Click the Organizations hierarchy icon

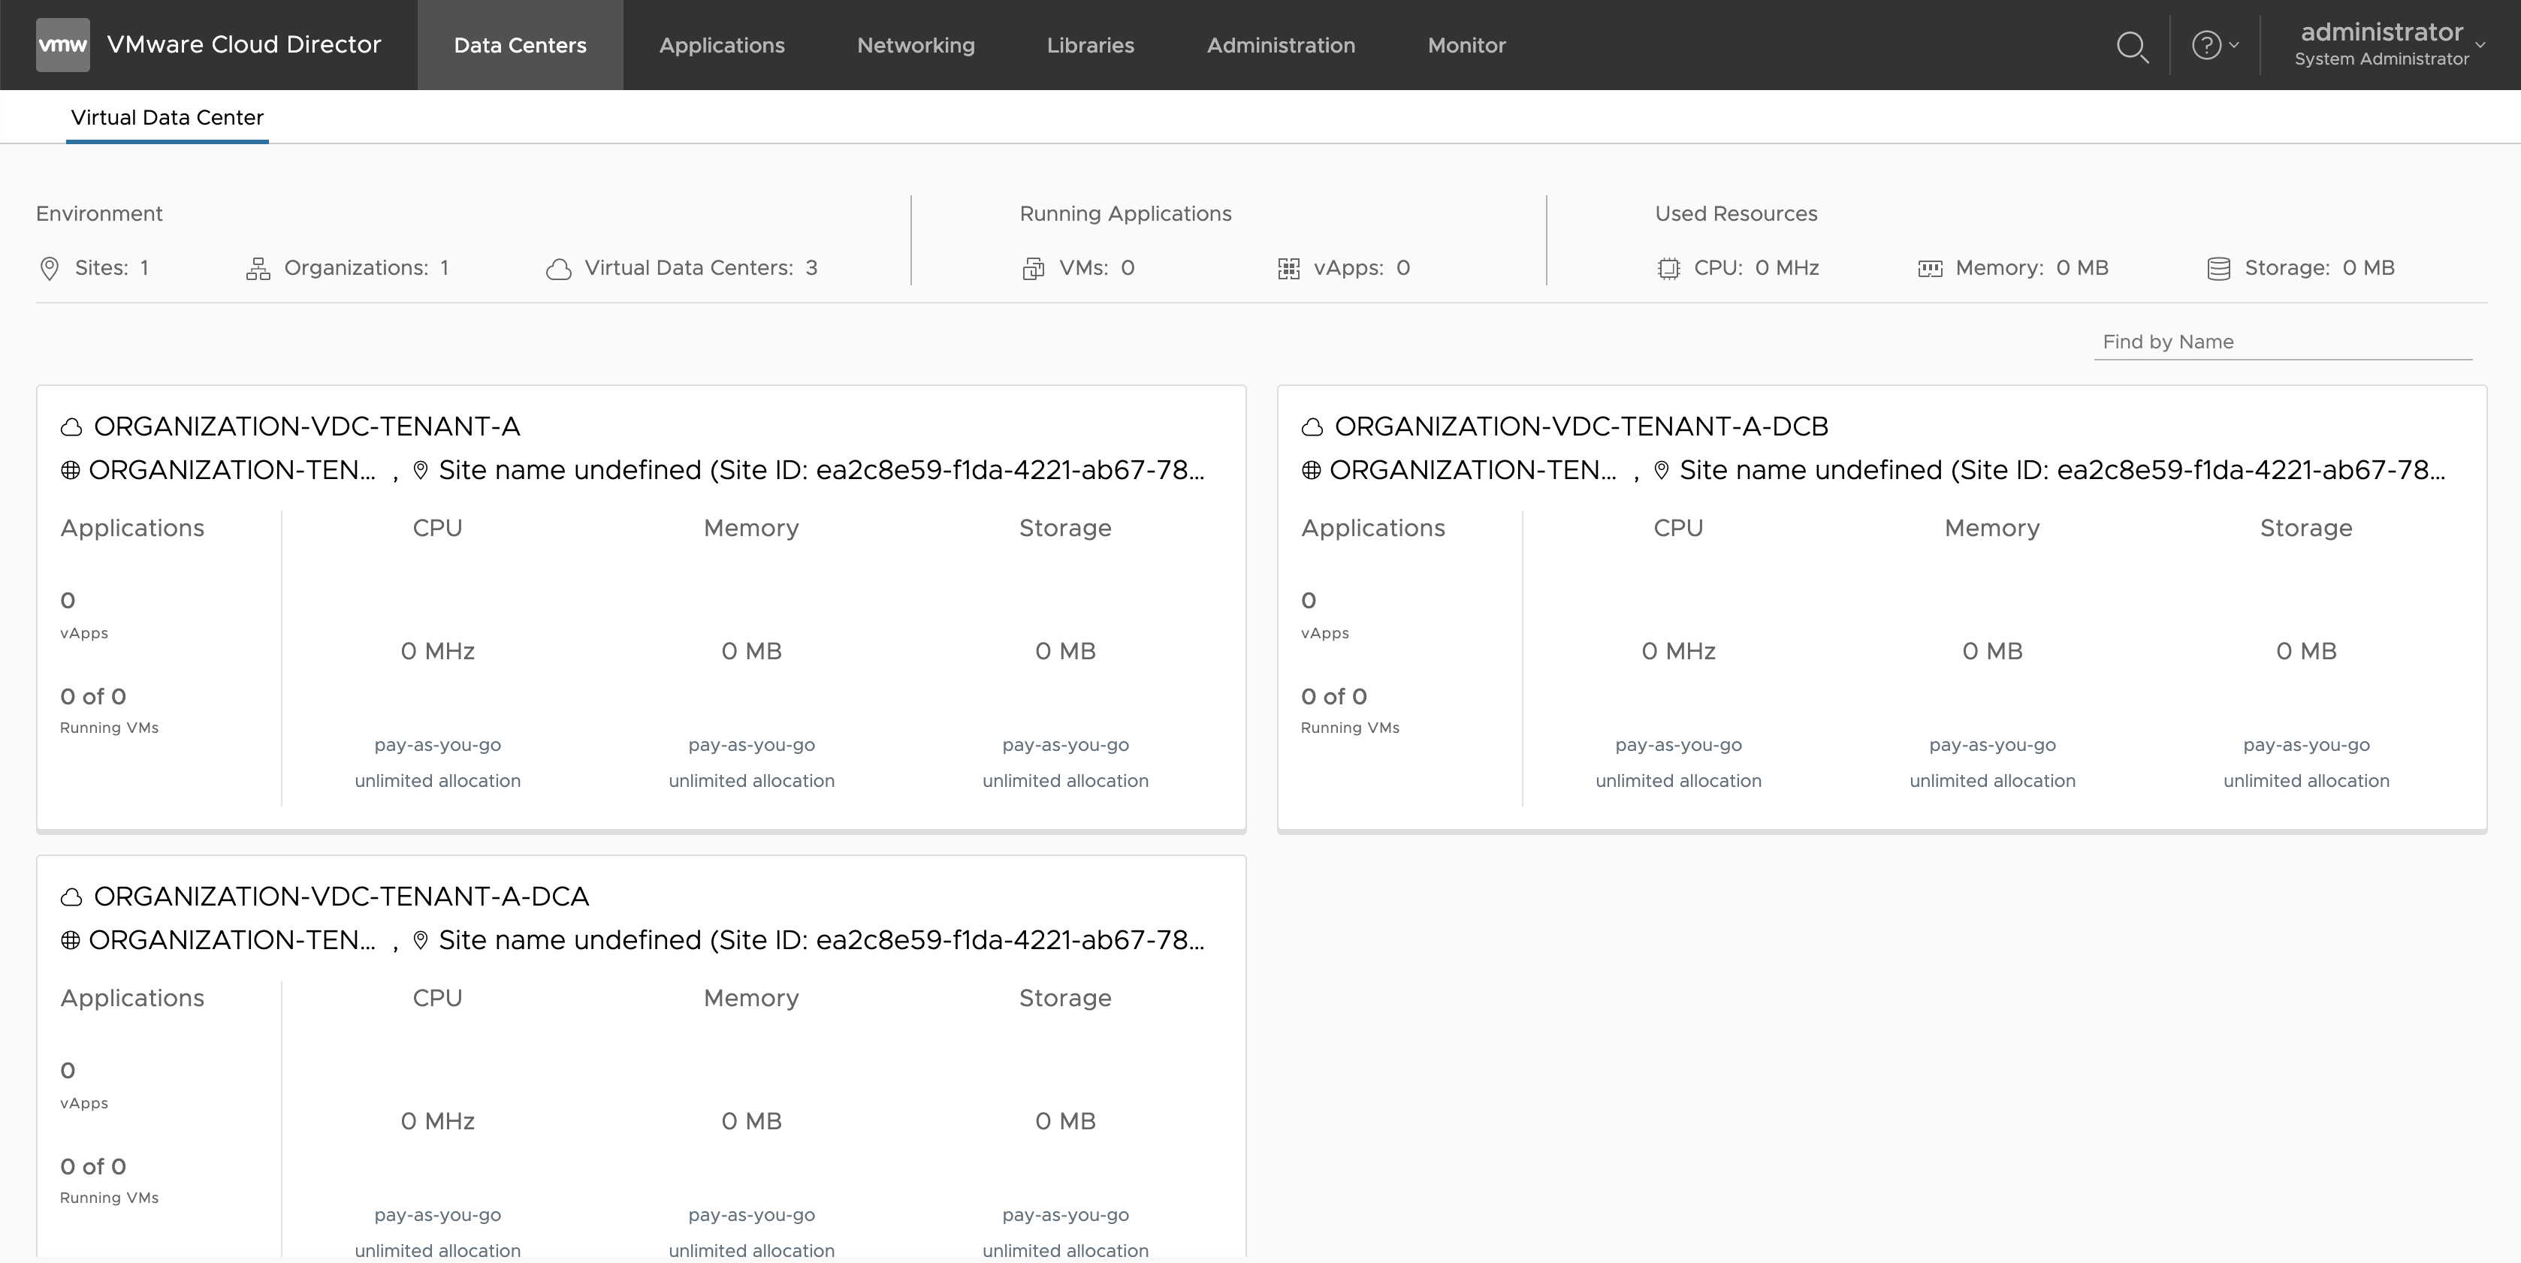pyautogui.click(x=258, y=269)
